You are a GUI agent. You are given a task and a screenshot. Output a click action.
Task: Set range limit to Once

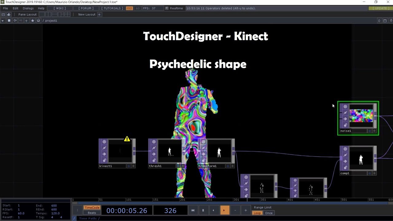coord(269,213)
